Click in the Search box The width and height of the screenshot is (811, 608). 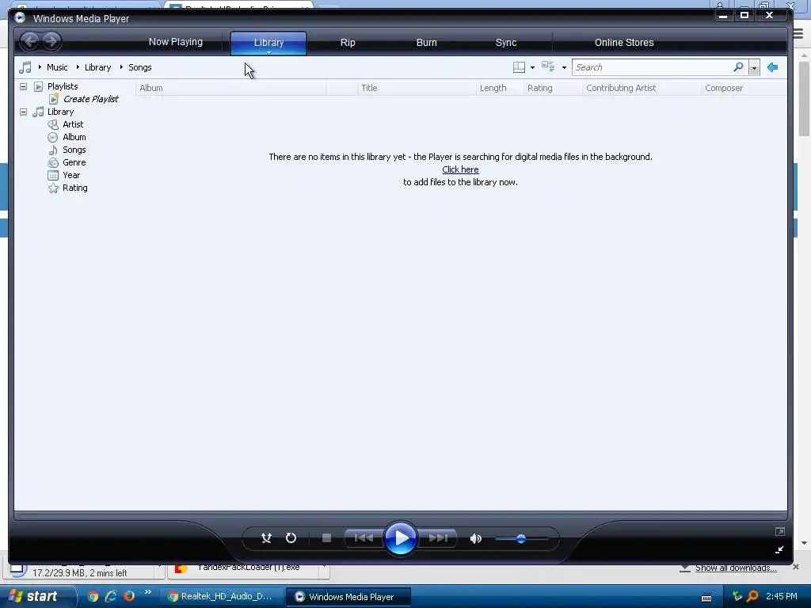(652, 67)
